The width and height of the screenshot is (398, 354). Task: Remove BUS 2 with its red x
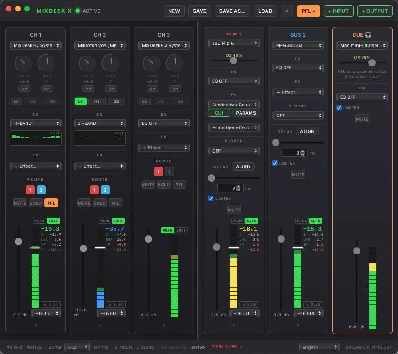[x=298, y=325]
